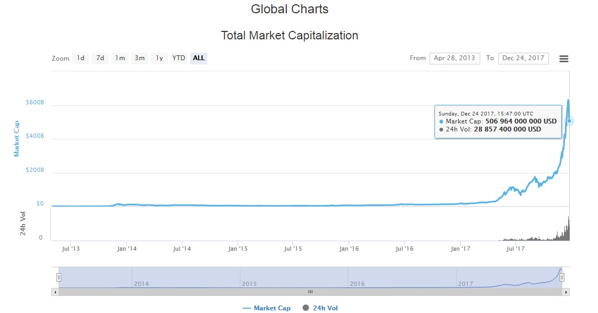This screenshot has width=598, height=313.
Task: Click the scrollbar right arrow
Action: coord(566,292)
